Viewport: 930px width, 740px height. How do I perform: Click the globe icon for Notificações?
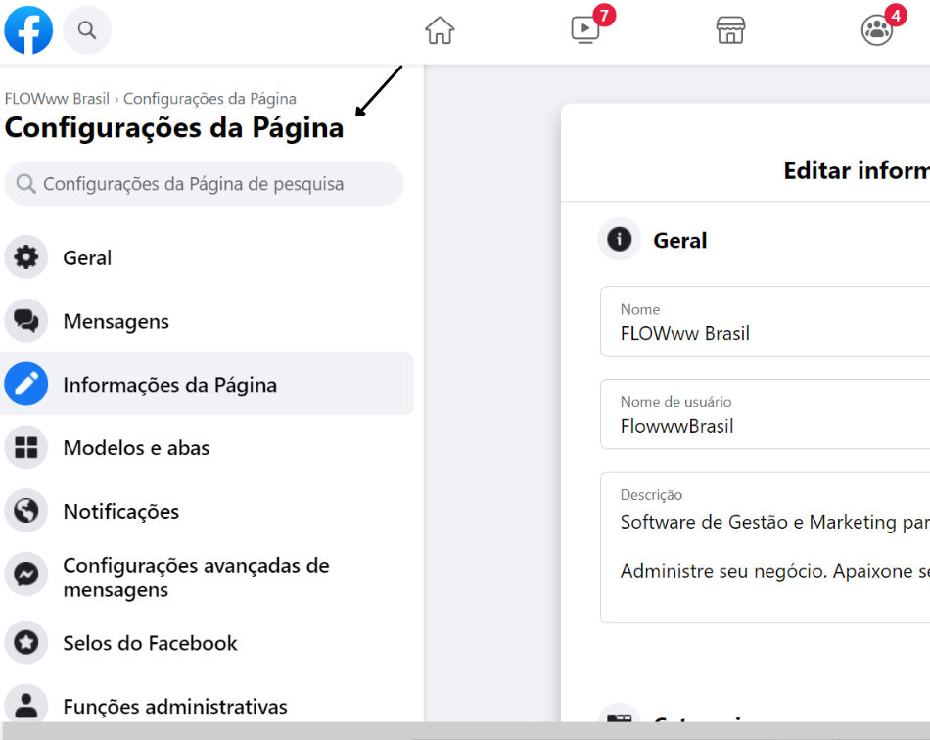26,511
